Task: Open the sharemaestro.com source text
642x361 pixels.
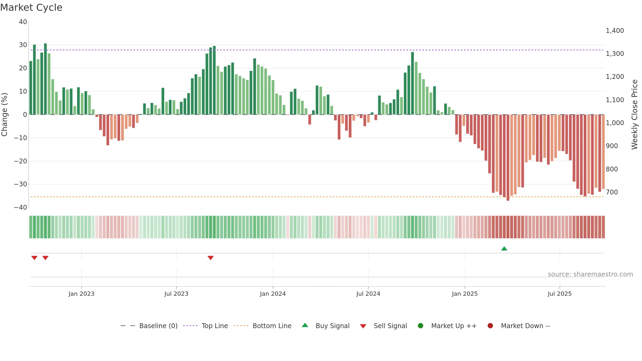Action: tap(590, 274)
